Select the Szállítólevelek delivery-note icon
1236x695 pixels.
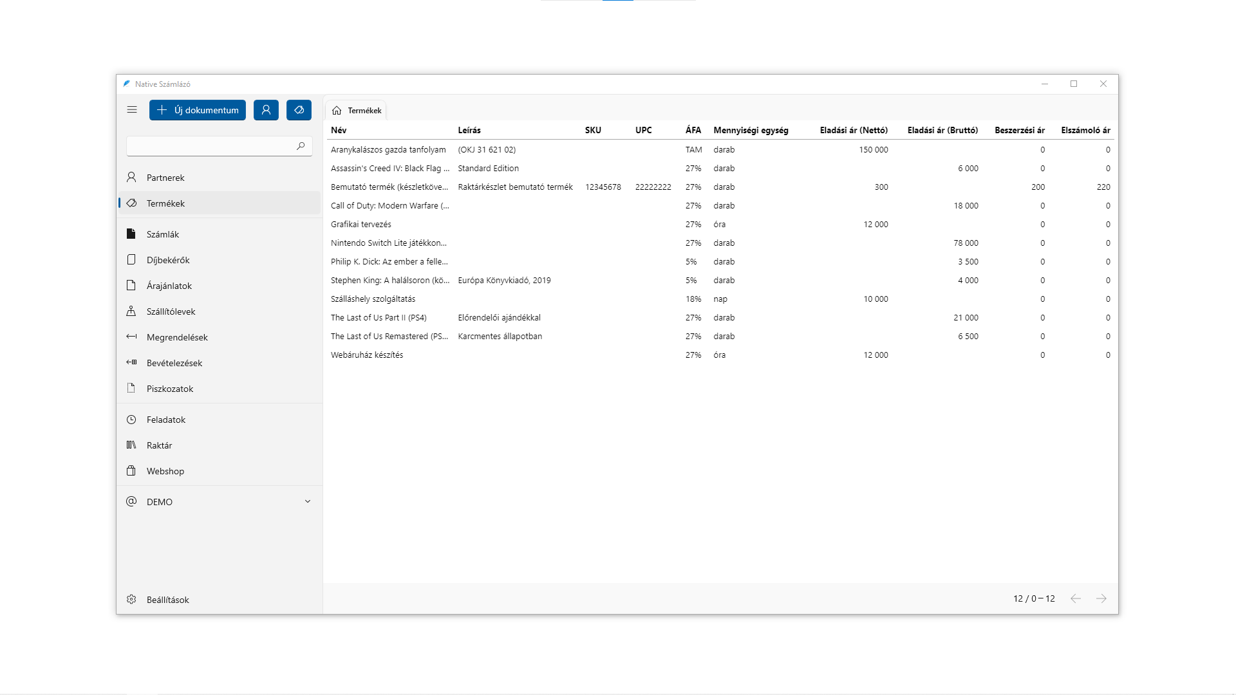(131, 311)
